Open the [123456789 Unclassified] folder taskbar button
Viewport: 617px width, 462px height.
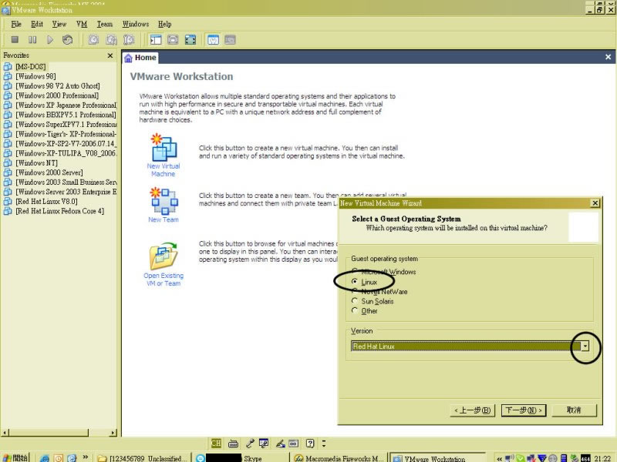(143, 458)
